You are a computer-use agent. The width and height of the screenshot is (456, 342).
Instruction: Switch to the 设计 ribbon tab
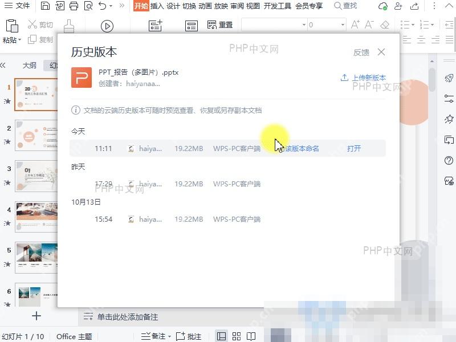(x=173, y=6)
